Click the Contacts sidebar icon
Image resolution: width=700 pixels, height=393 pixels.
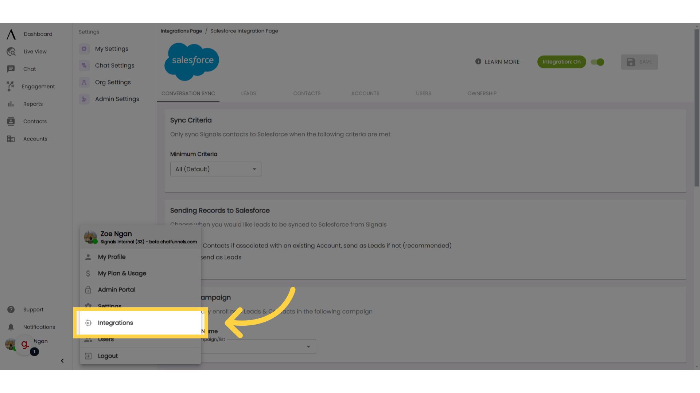click(11, 122)
